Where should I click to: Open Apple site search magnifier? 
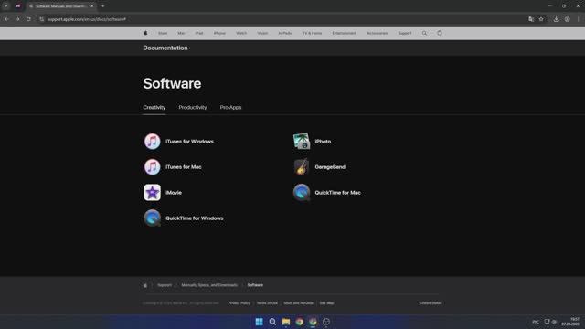tap(424, 33)
